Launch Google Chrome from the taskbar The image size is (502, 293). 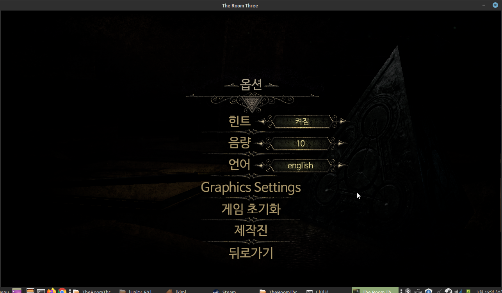(x=62, y=291)
